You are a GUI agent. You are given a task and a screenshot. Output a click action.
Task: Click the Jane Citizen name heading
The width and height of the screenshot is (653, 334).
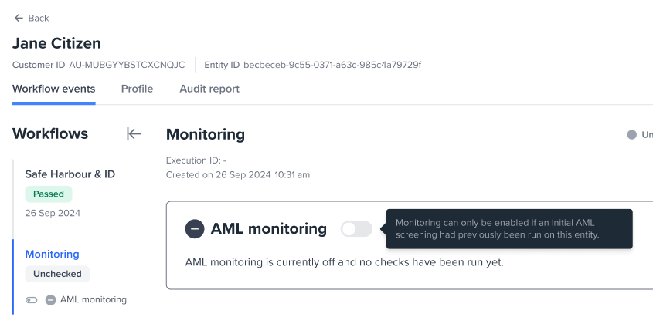coord(56,43)
